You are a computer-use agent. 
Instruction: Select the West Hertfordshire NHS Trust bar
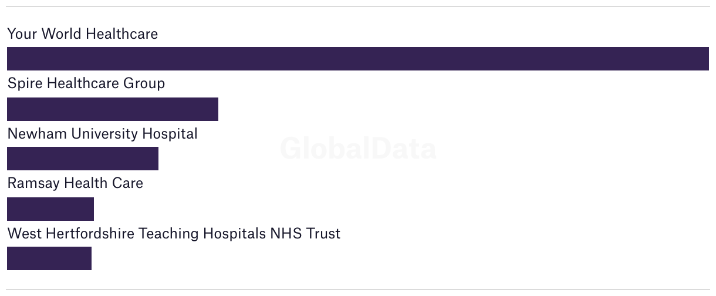click(x=49, y=258)
